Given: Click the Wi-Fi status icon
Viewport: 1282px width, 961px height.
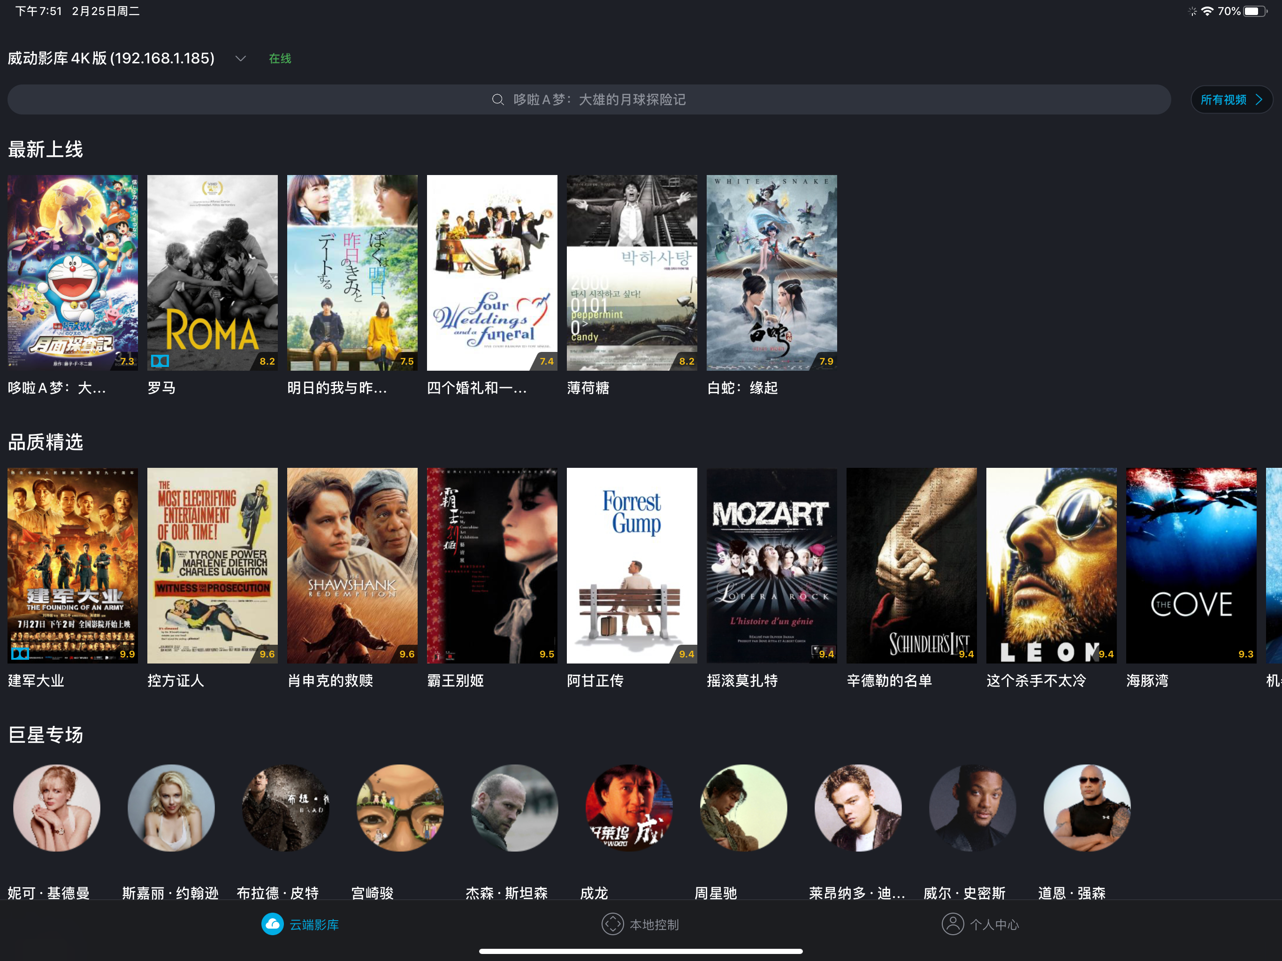Looking at the screenshot, I should (1207, 11).
